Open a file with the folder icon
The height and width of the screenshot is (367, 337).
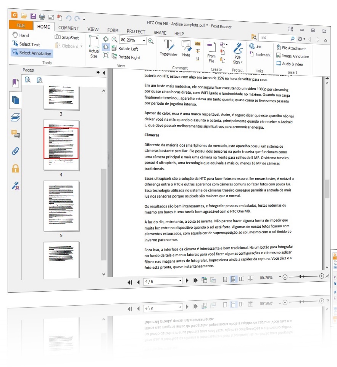tap(24, 16)
